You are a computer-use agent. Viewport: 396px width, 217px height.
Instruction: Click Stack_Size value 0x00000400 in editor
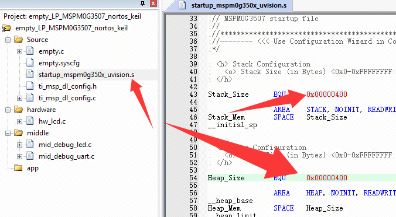click(x=327, y=94)
